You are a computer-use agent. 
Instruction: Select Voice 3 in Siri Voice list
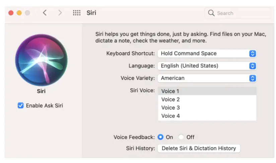[207, 107]
